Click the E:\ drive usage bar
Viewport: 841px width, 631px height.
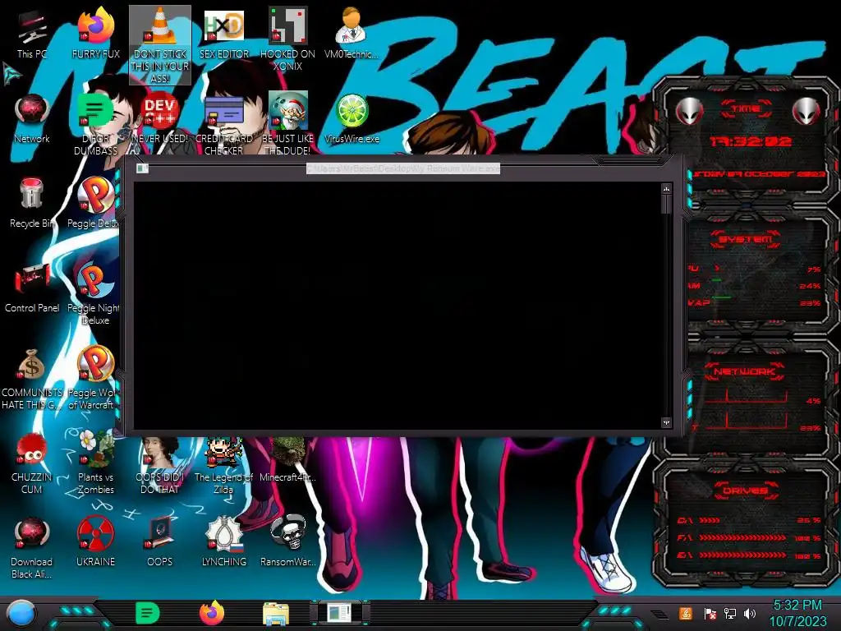tap(742, 555)
